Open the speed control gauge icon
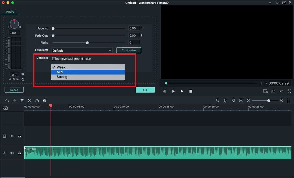Screen dimensions: 294x178 tap(37, 101)
